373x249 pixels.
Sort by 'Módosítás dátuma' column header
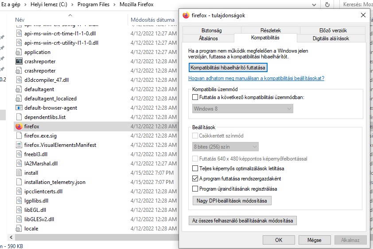click(153, 19)
